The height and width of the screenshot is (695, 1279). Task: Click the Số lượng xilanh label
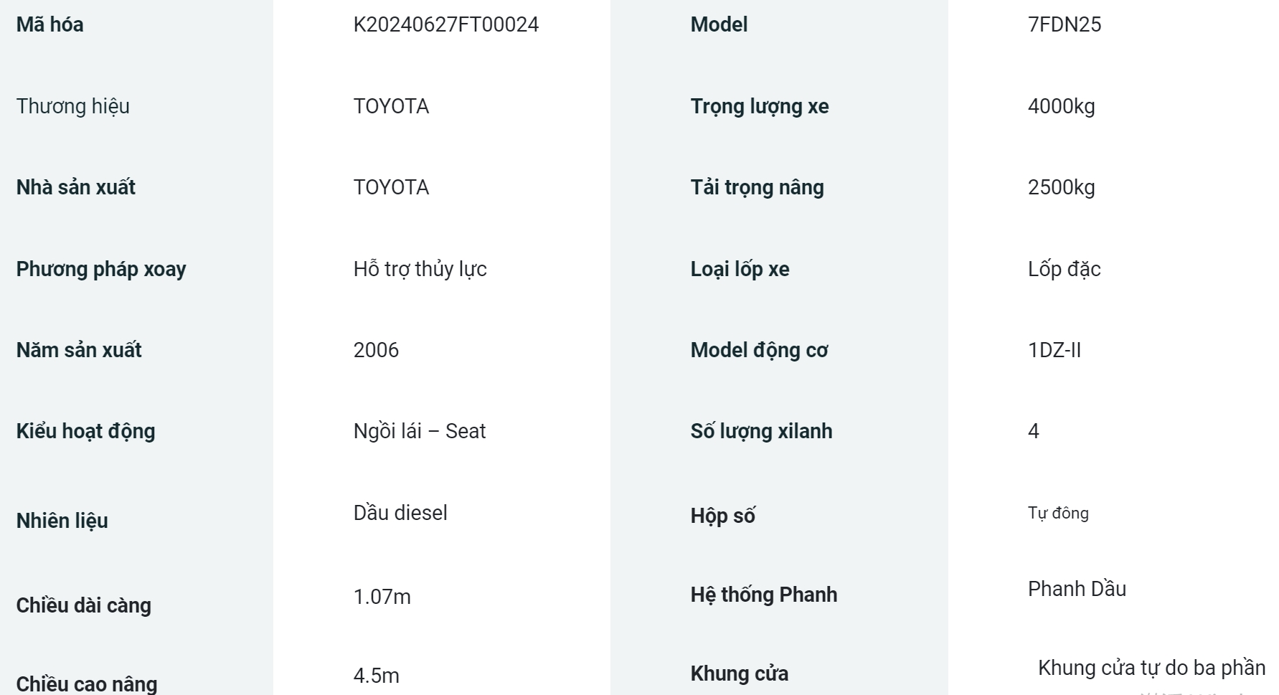(x=761, y=431)
